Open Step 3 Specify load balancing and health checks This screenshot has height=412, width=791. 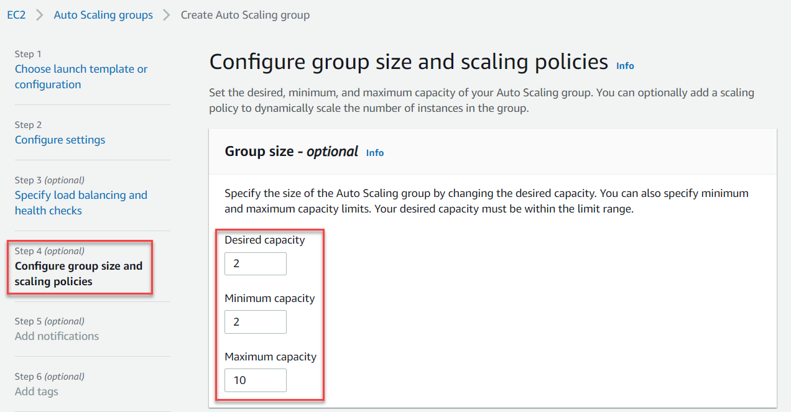tap(81, 203)
